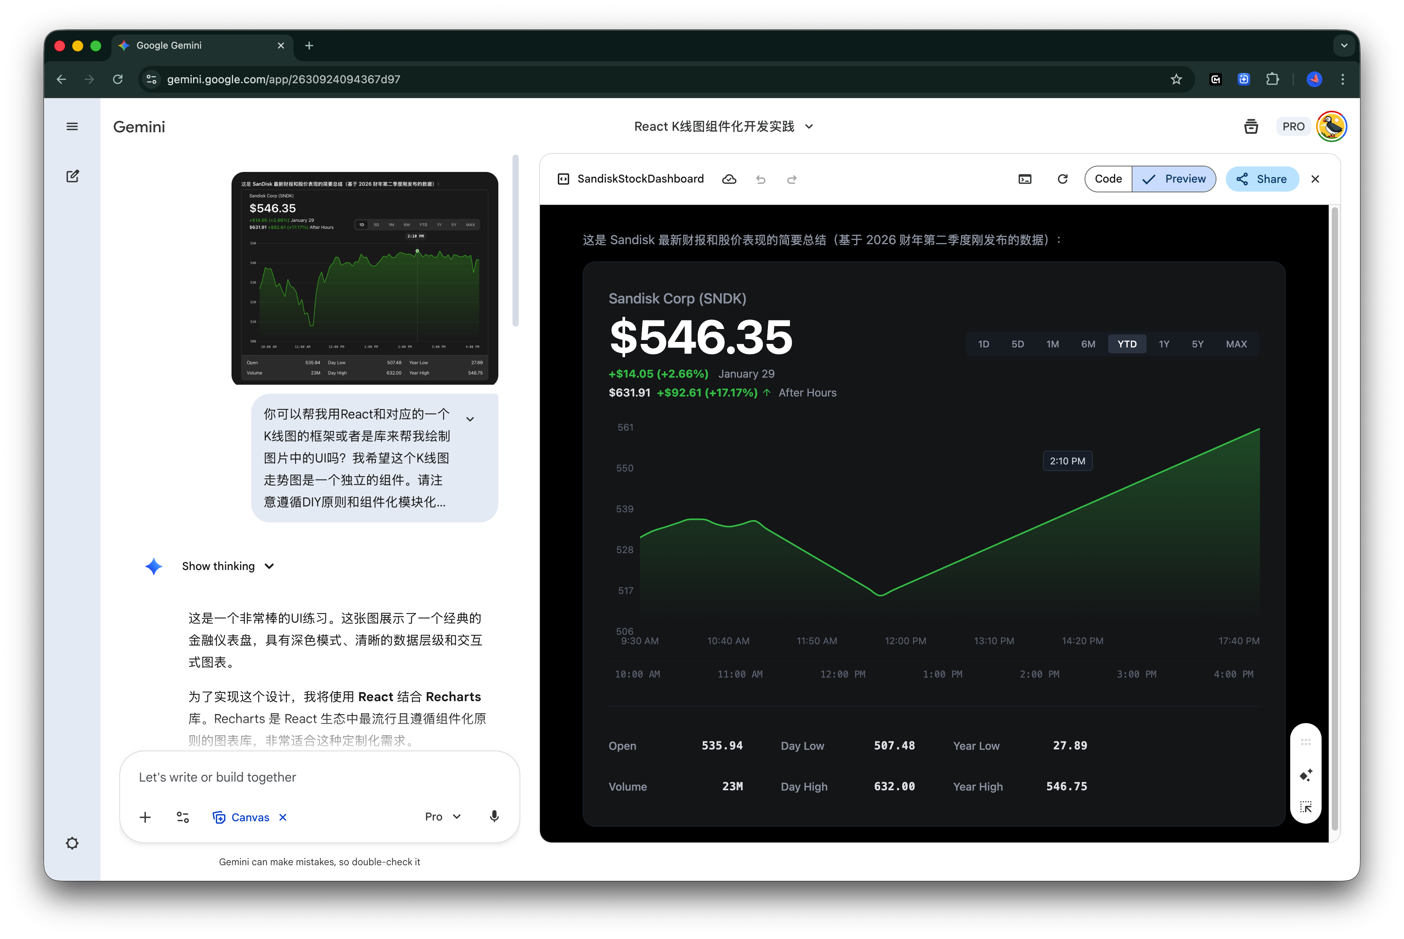Open the tools sliders icon in prompt box
The width and height of the screenshot is (1404, 939).
pyautogui.click(x=182, y=817)
